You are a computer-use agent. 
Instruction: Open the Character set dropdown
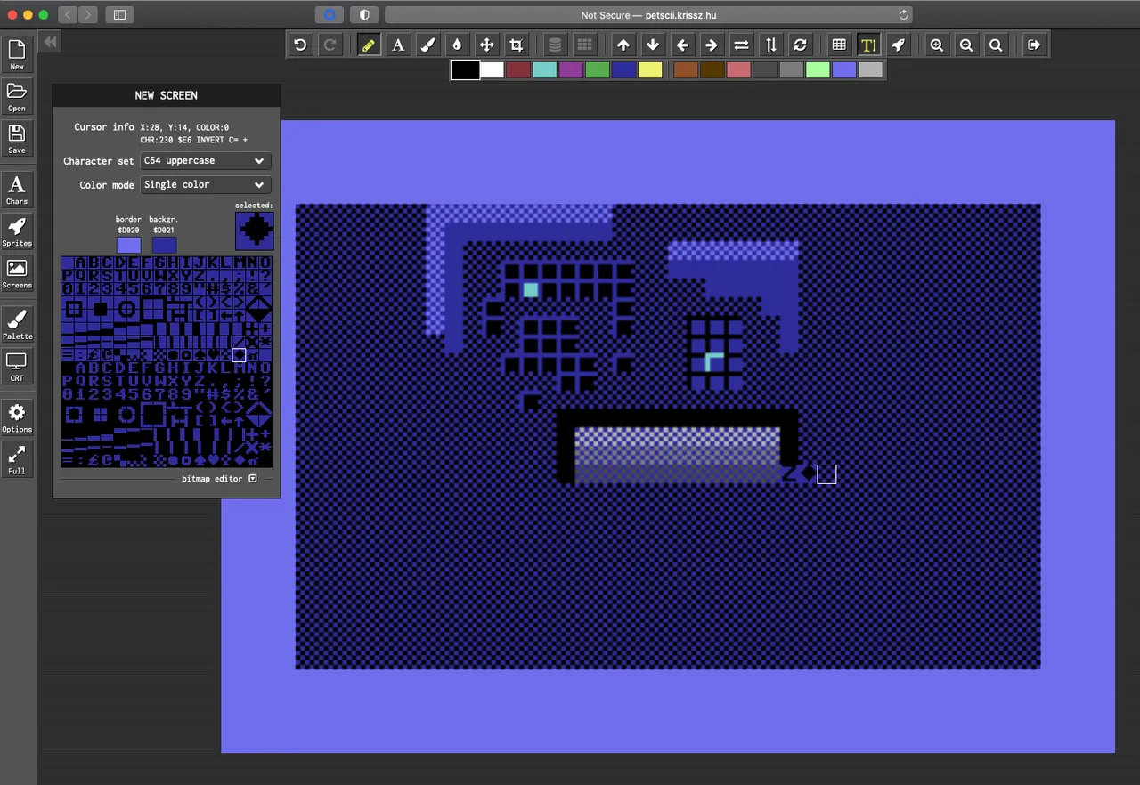click(x=205, y=161)
